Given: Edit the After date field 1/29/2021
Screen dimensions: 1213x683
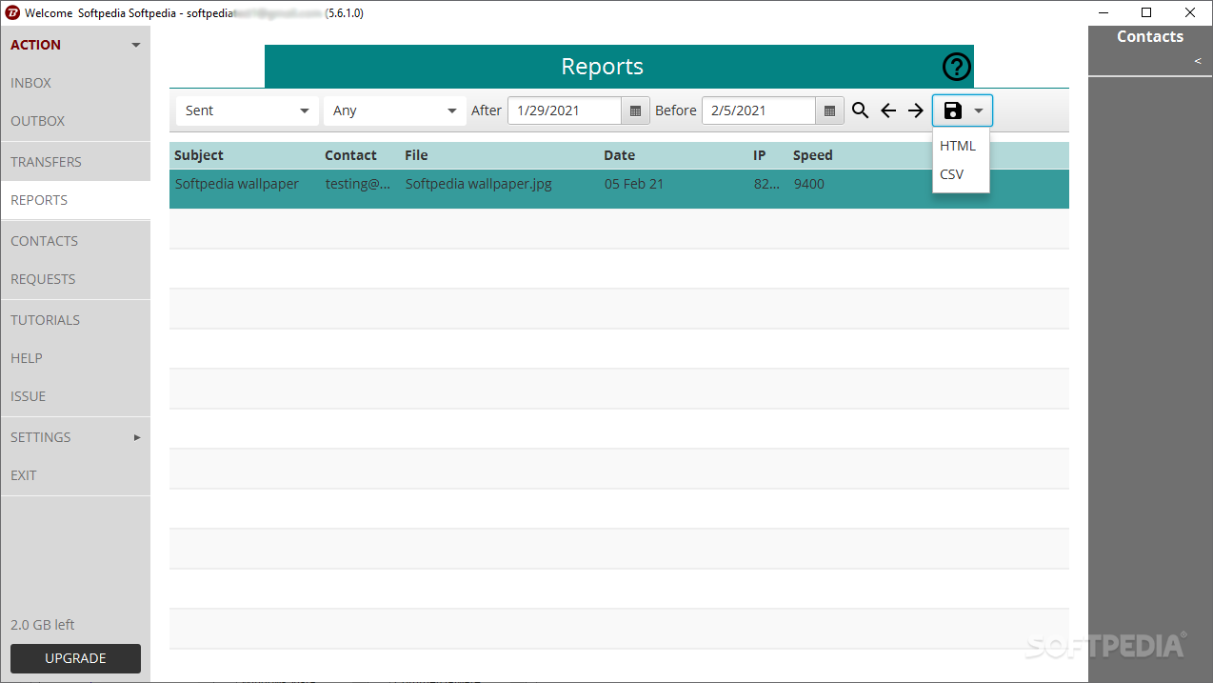Looking at the screenshot, I should [x=565, y=110].
